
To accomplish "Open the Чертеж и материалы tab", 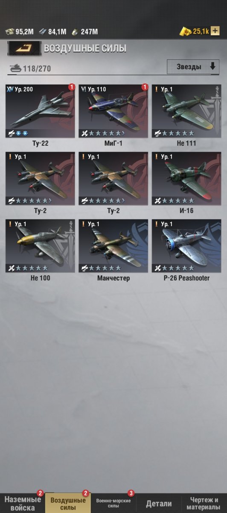I will click(x=204, y=503).
